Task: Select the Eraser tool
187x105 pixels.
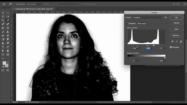Action: [8, 36]
